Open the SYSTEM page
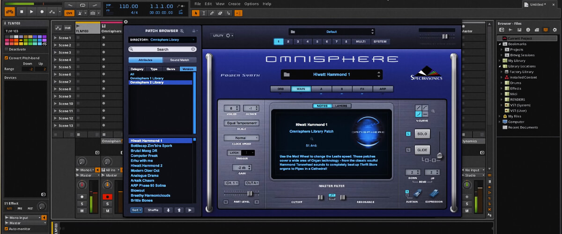This screenshot has width=562, height=234. point(380,42)
